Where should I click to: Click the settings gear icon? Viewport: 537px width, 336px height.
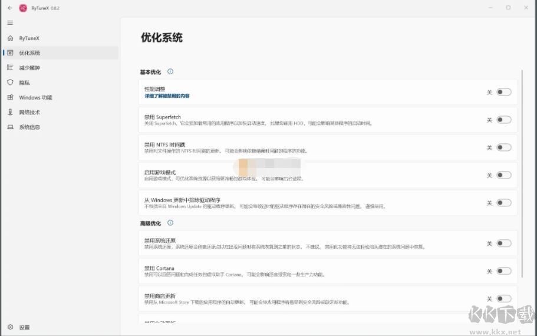point(10,327)
